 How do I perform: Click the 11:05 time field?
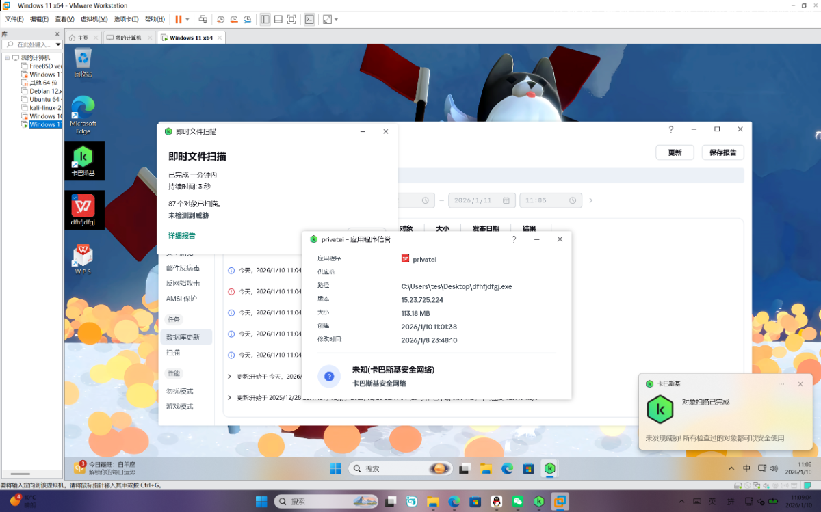point(551,200)
